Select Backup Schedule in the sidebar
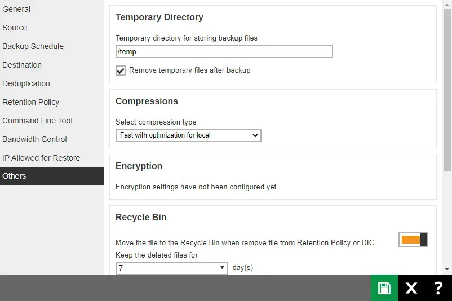Viewport: 452px width, 301px height. point(33,46)
